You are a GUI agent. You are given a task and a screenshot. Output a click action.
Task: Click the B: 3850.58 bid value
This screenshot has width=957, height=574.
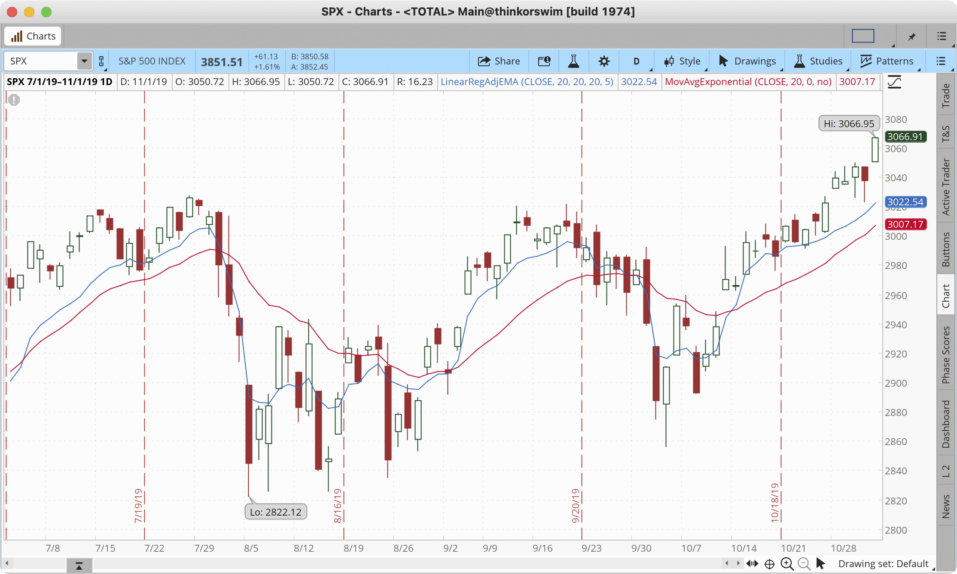click(x=310, y=56)
